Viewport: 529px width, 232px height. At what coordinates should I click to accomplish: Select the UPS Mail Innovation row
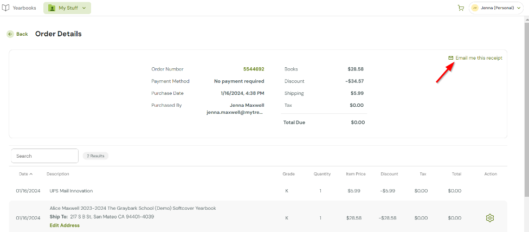pos(71,191)
